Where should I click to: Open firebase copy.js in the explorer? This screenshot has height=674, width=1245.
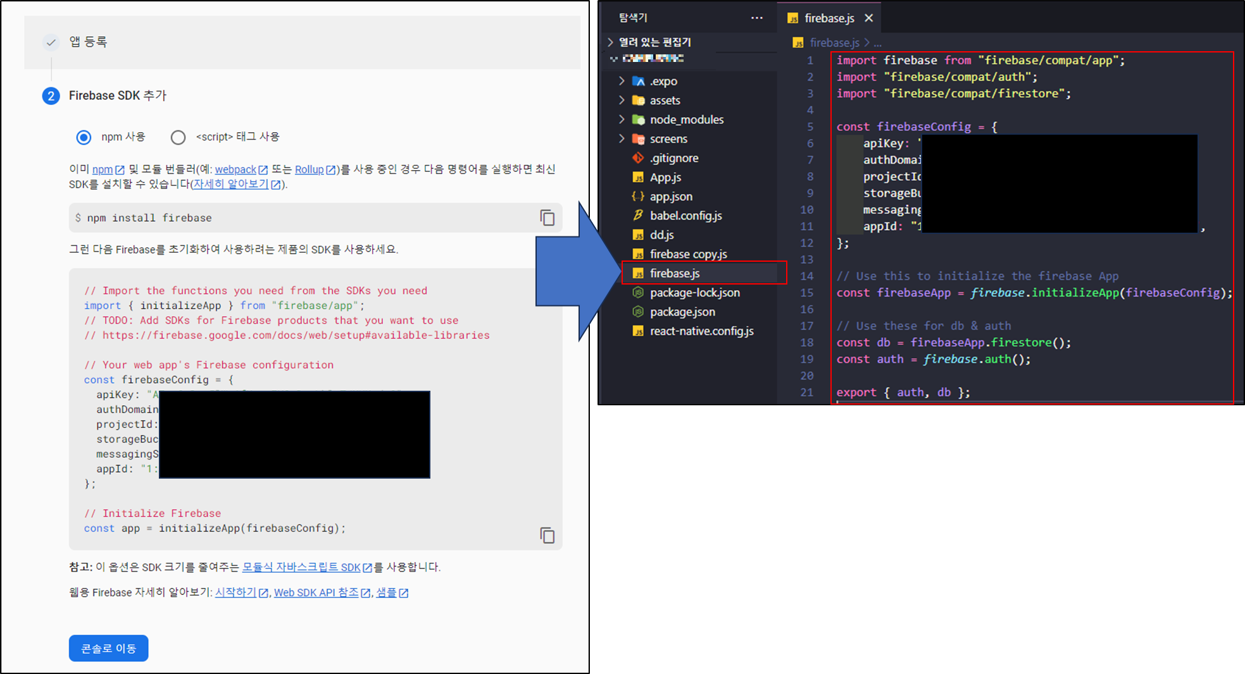tap(689, 254)
